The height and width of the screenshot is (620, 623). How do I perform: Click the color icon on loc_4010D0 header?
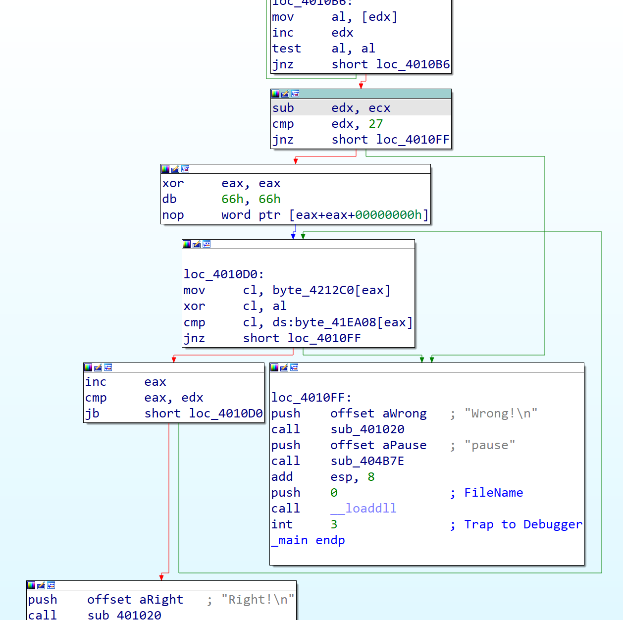click(187, 244)
